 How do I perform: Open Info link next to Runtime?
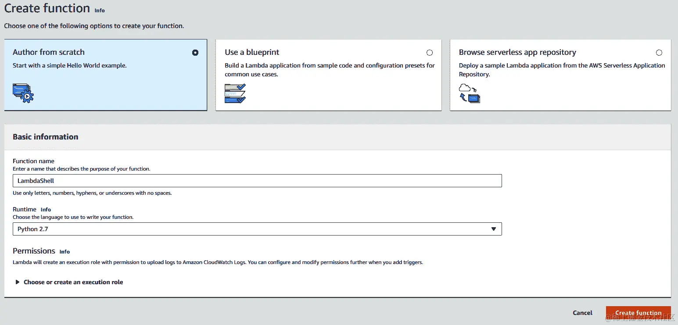46,210
